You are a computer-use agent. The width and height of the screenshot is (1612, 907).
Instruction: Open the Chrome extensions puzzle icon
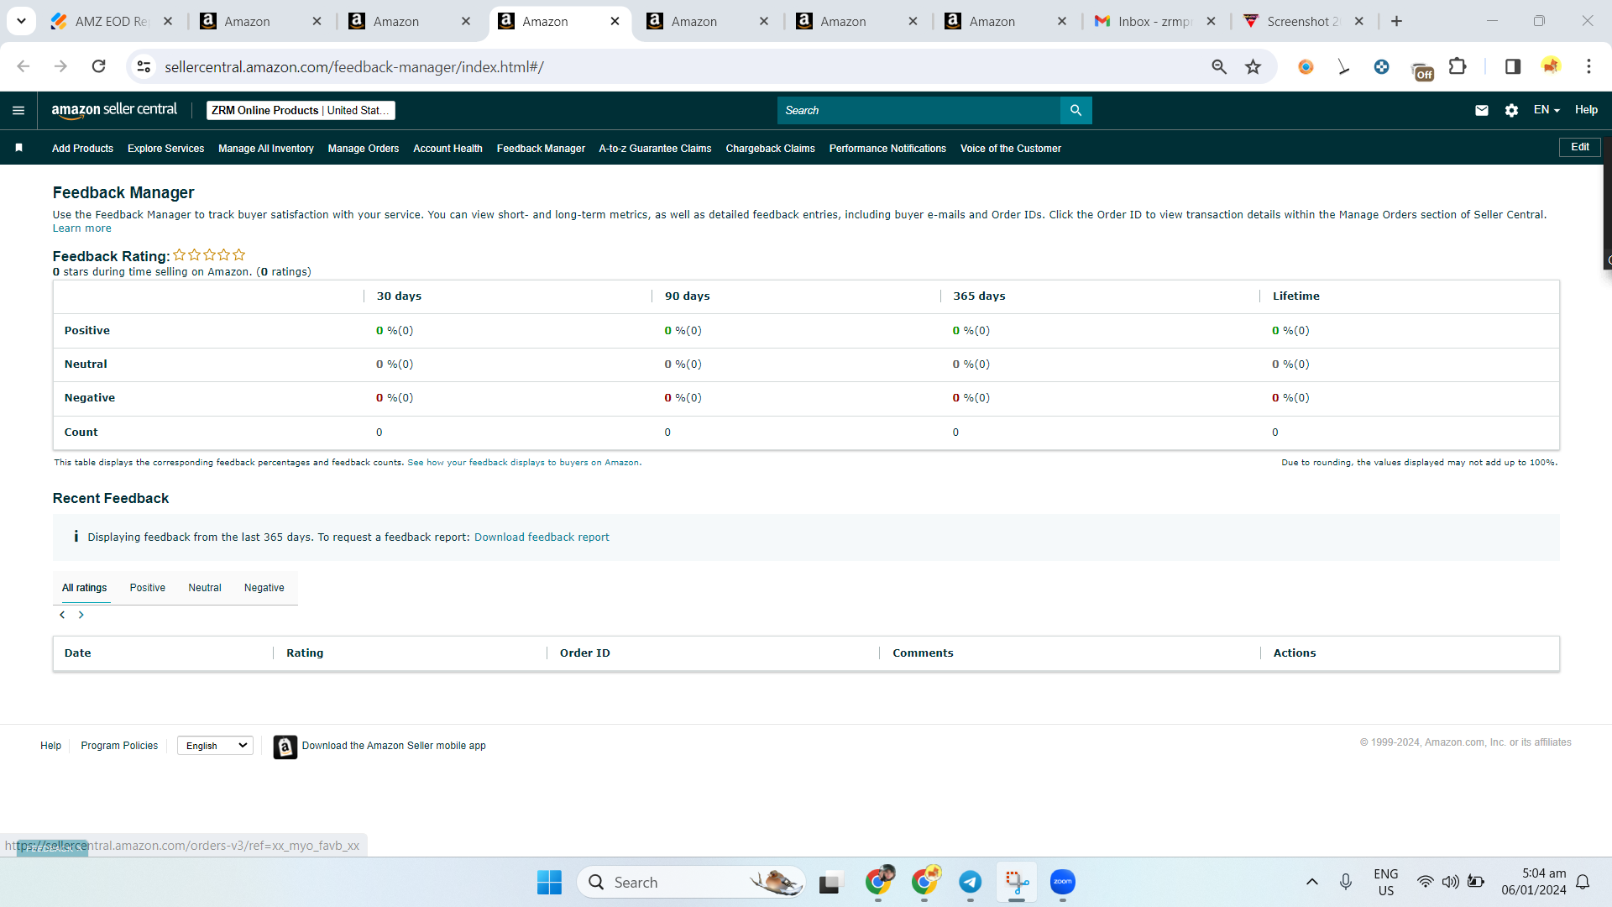click(1458, 66)
